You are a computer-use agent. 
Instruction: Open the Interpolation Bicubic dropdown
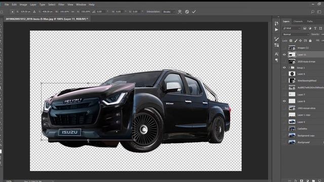tap(169, 12)
